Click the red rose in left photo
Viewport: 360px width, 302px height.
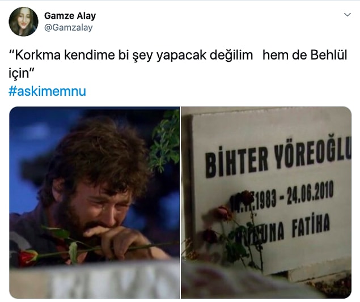pyautogui.click(x=29, y=257)
